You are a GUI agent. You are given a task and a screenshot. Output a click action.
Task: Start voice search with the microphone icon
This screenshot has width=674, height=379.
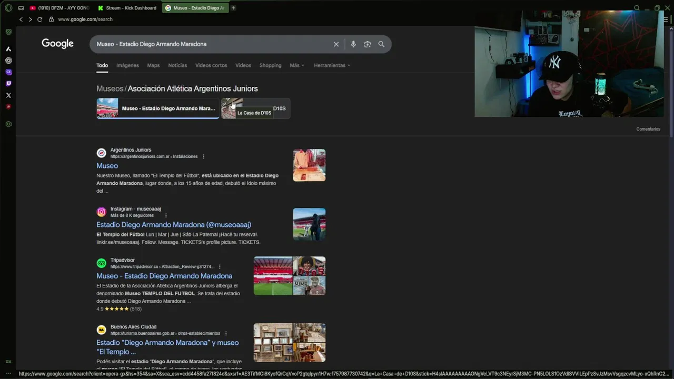(x=353, y=44)
